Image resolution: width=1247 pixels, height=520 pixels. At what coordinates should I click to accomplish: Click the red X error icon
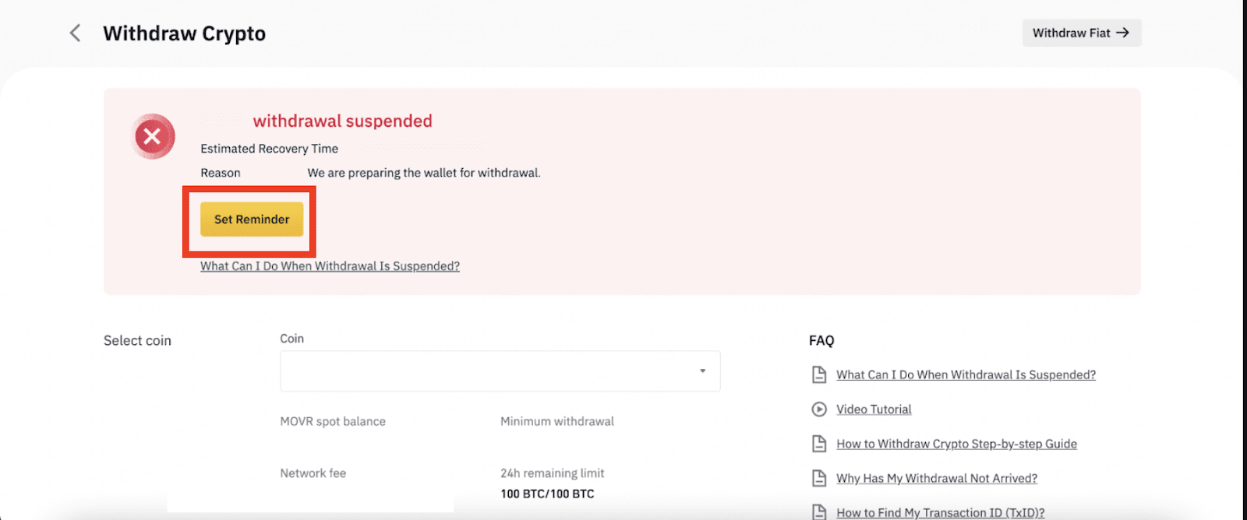click(x=153, y=137)
